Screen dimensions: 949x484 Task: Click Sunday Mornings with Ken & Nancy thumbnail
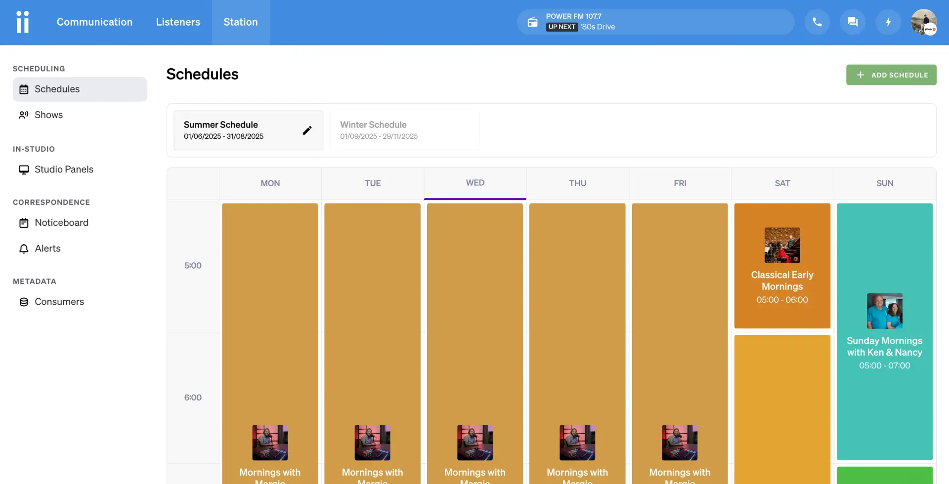click(x=884, y=311)
